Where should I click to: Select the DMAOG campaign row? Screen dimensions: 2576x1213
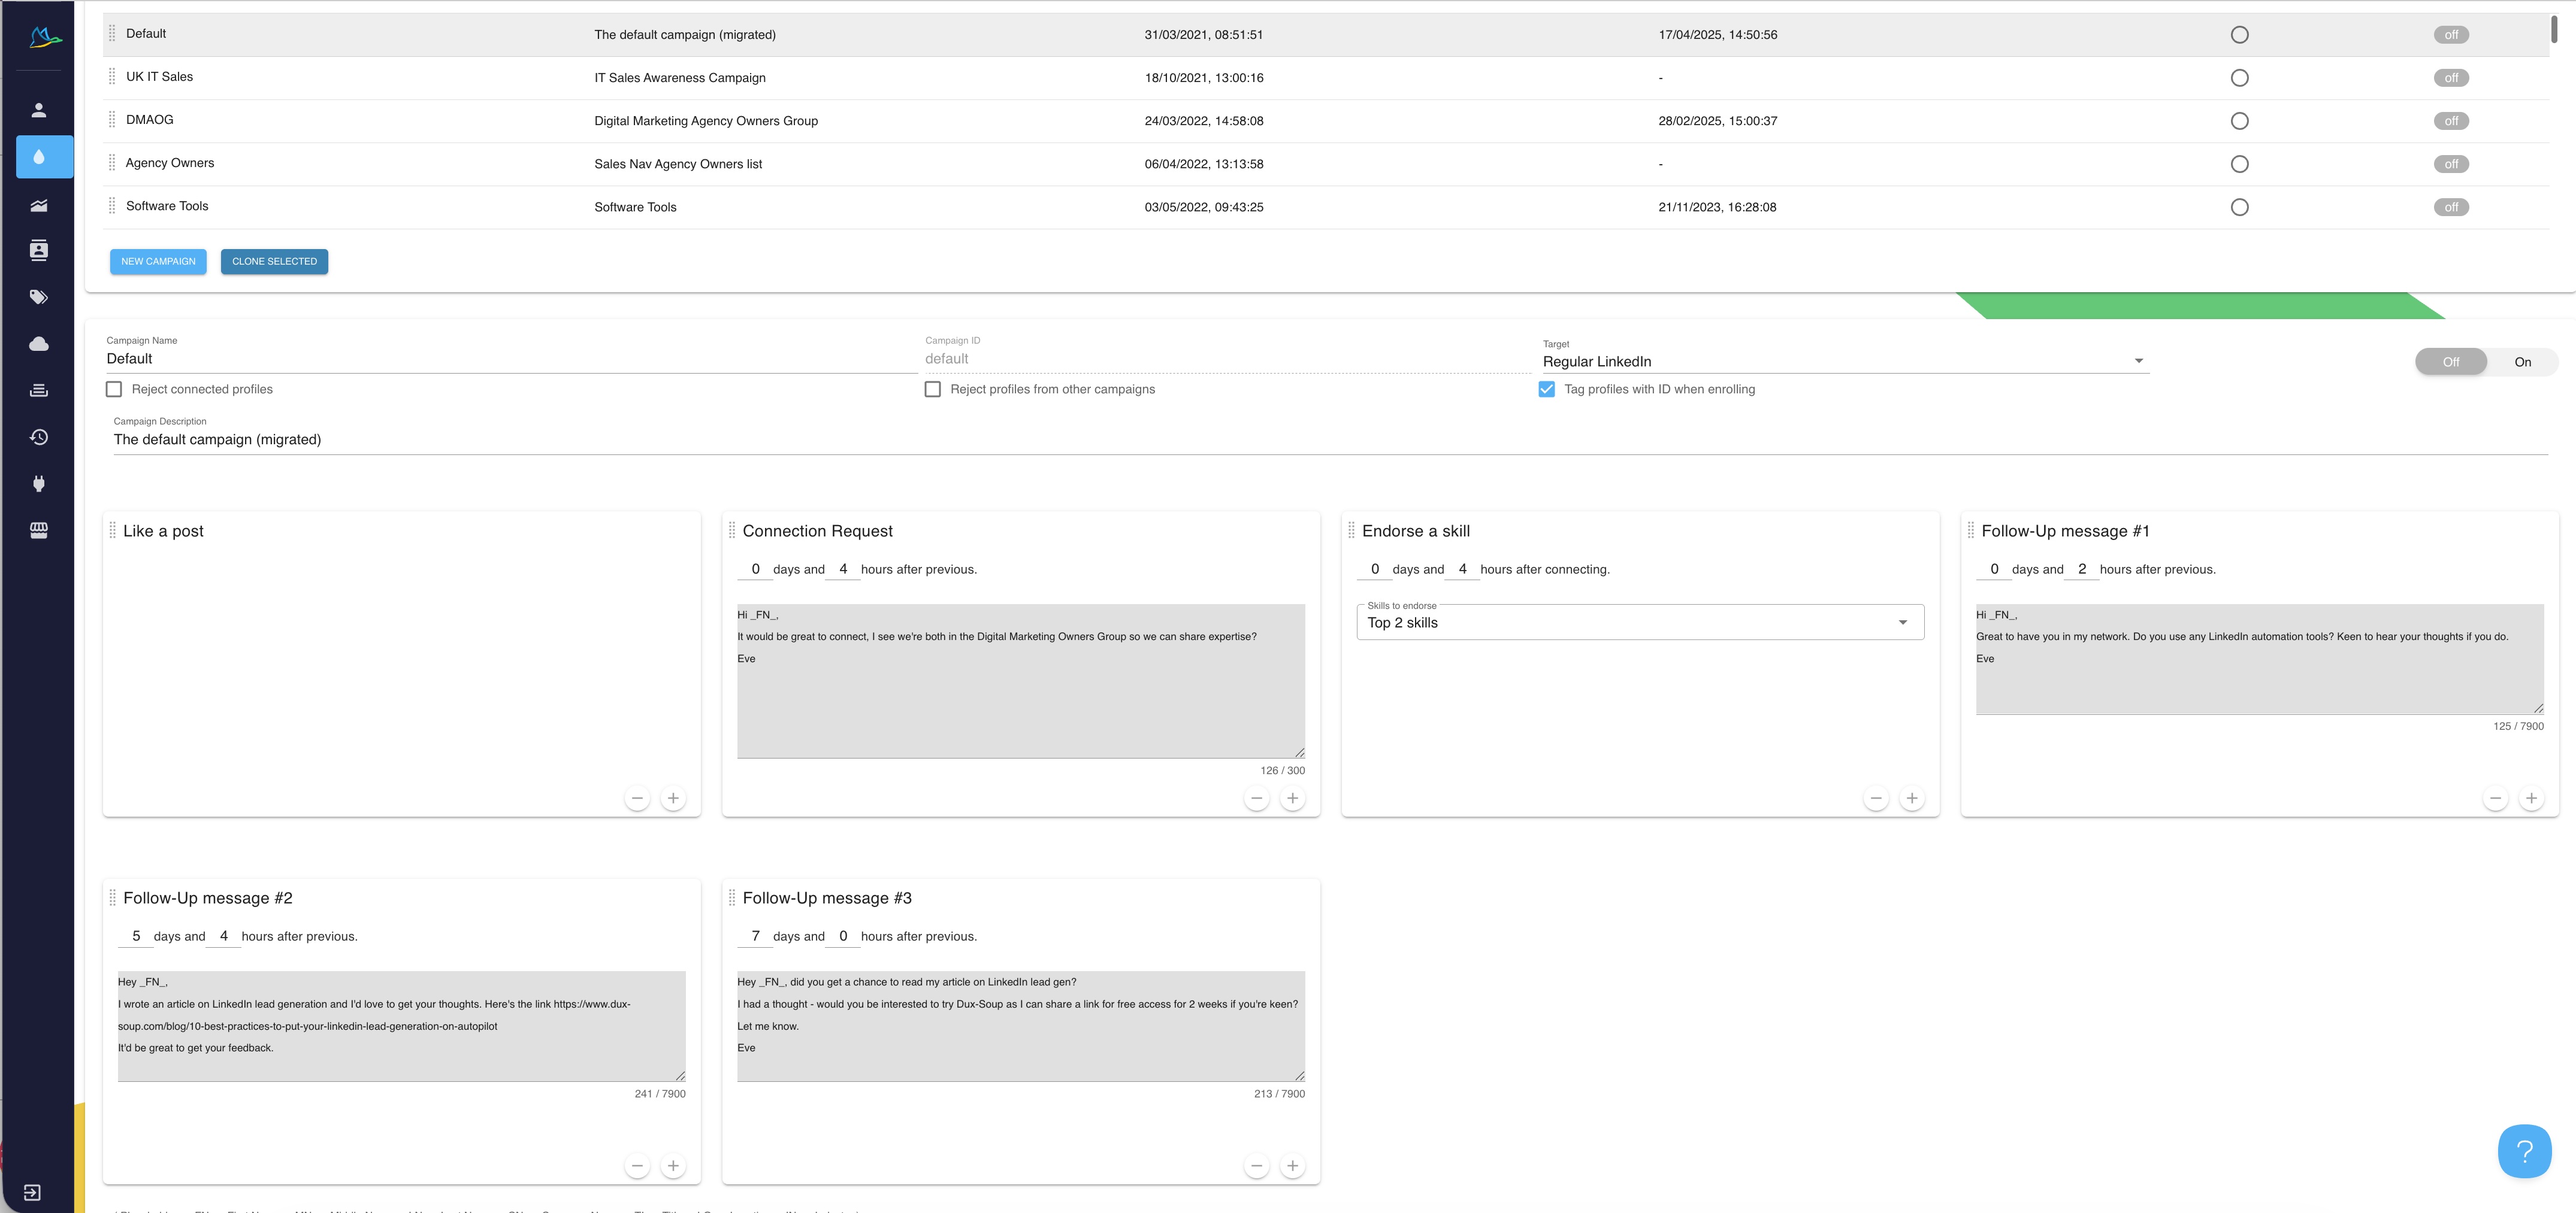click(x=150, y=120)
